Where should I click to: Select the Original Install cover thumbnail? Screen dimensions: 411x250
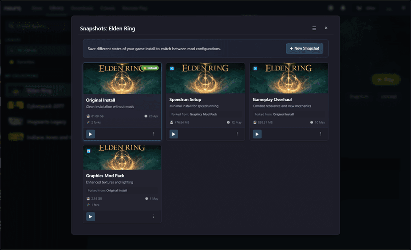(122, 78)
